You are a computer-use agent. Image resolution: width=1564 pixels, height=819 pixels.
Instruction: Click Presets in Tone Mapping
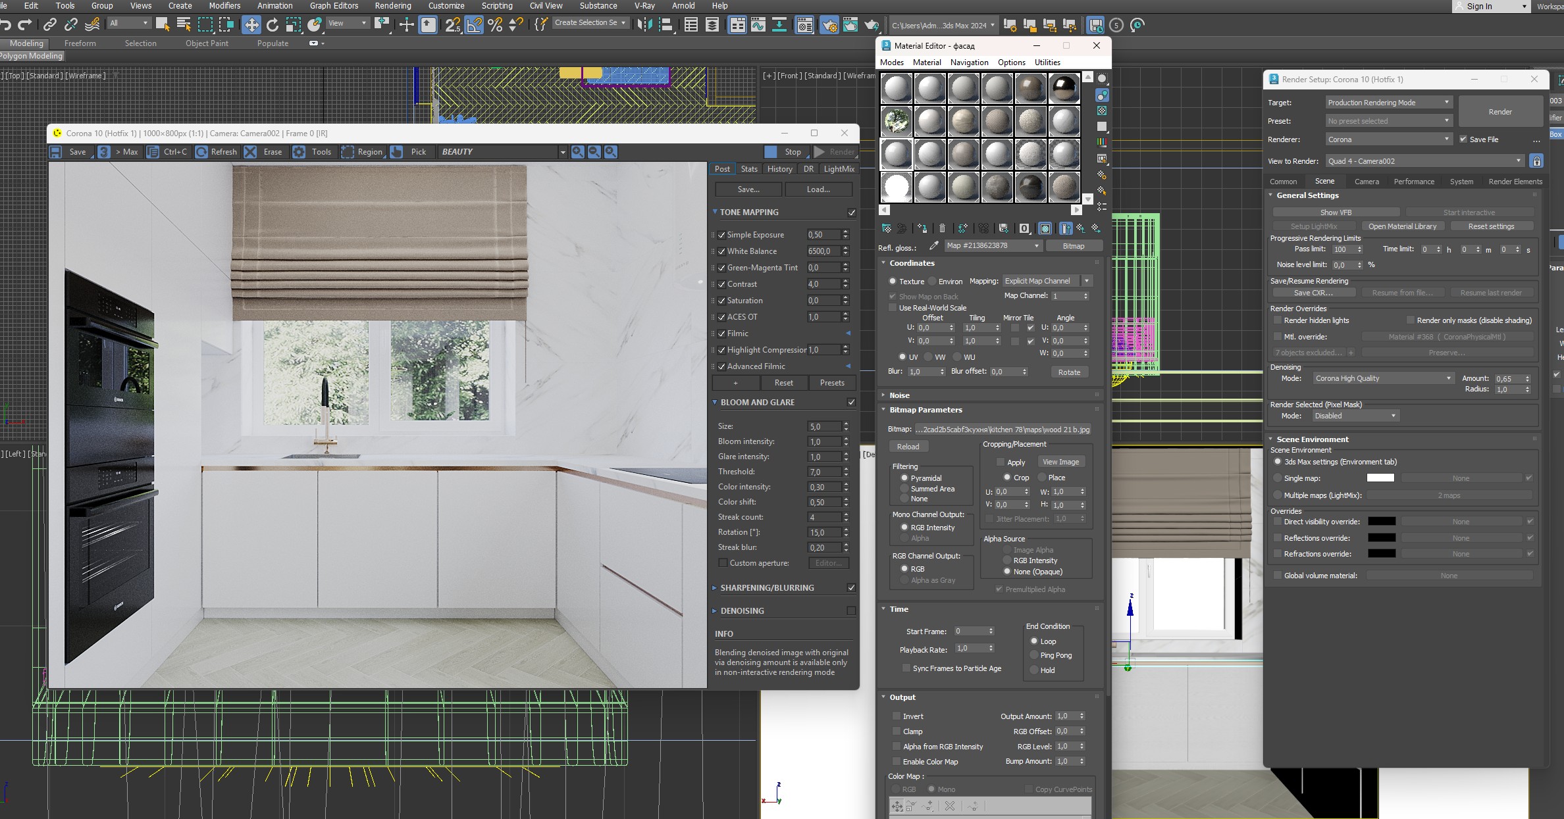click(832, 383)
